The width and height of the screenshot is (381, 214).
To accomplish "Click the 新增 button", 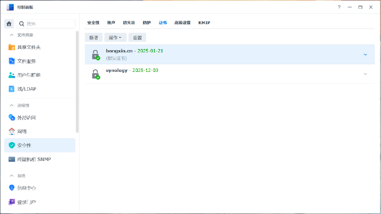I will (x=94, y=38).
